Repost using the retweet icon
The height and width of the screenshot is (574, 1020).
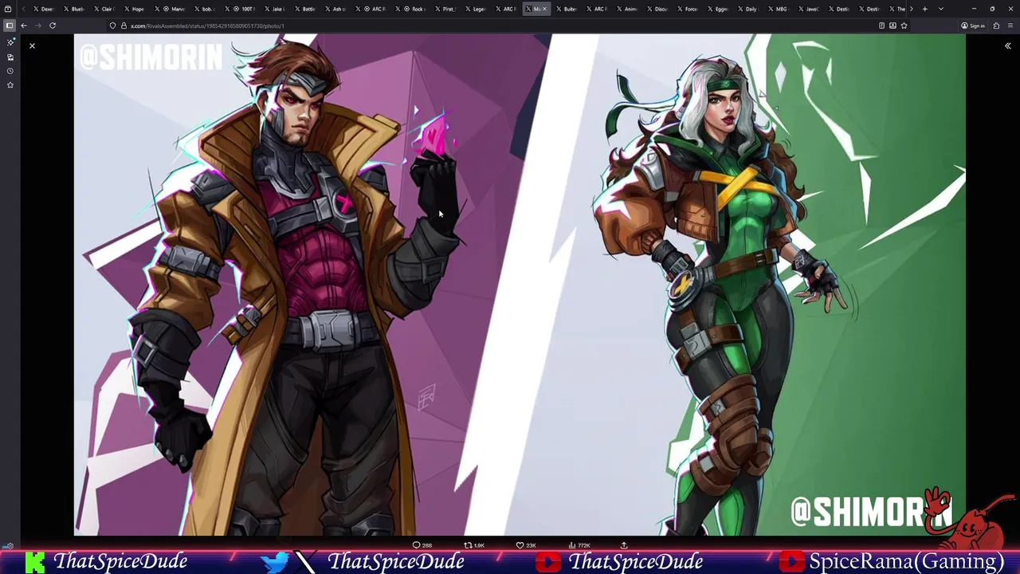[468, 545]
